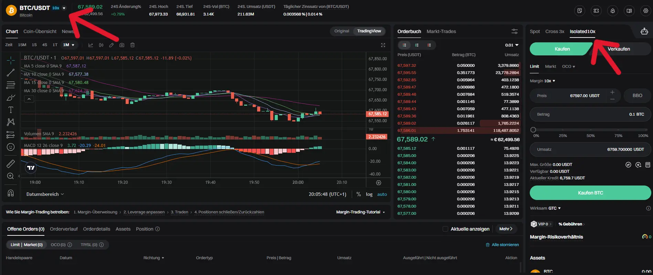The height and width of the screenshot is (275, 653).
Task: Open the borrow or repay coin icon
Action: tap(638, 165)
